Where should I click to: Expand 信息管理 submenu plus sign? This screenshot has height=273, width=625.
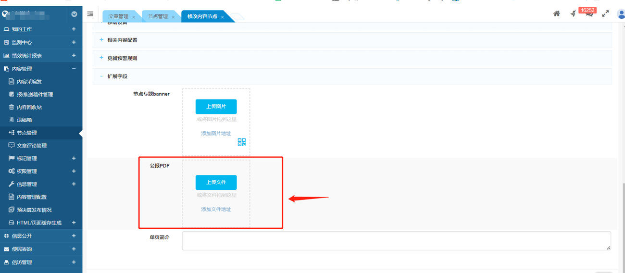(x=74, y=184)
